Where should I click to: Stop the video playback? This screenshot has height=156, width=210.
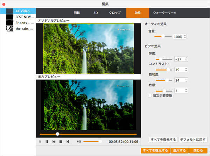(x=61, y=142)
